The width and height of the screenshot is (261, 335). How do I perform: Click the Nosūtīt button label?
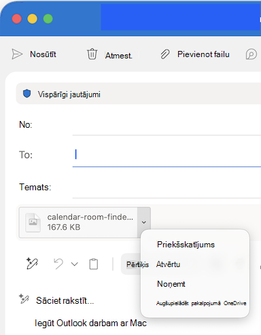pos(43,54)
